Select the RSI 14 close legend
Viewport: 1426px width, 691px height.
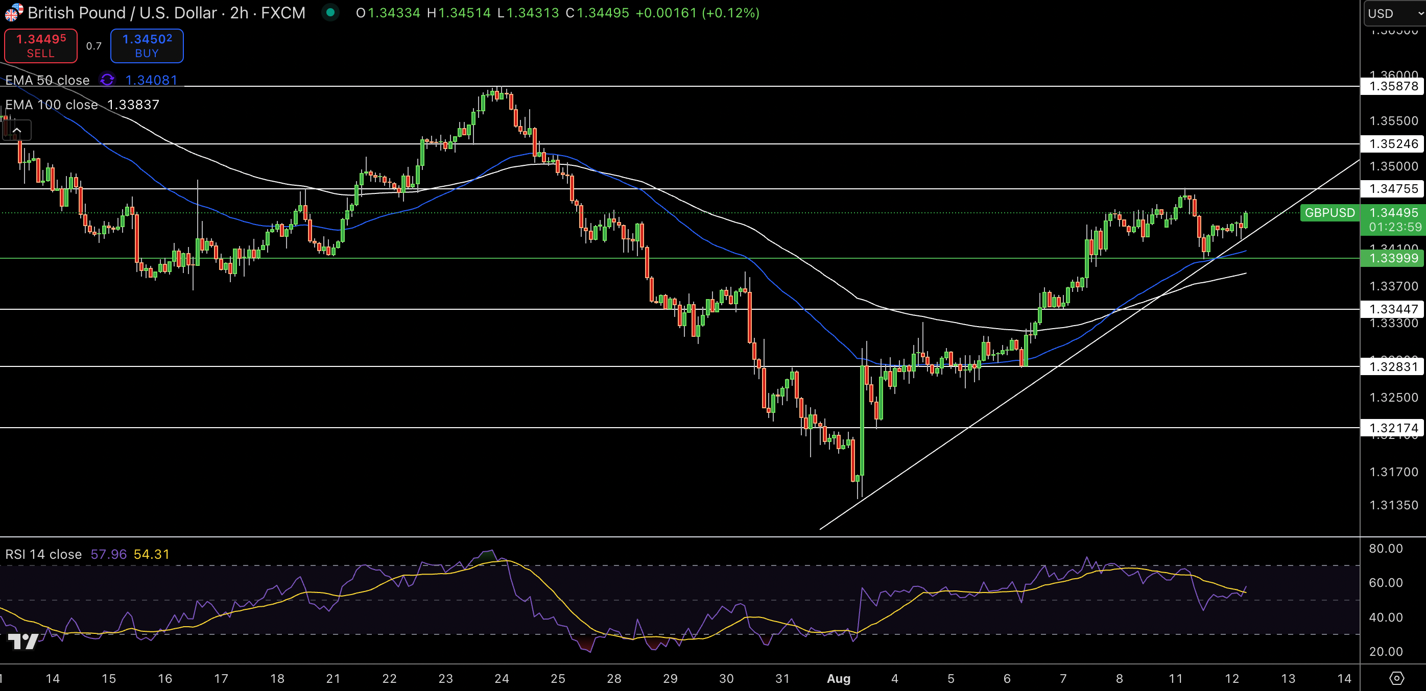pyautogui.click(x=43, y=554)
